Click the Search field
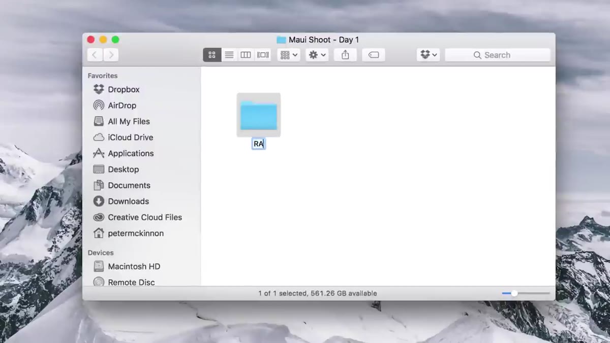The height and width of the screenshot is (343, 610). coord(498,55)
